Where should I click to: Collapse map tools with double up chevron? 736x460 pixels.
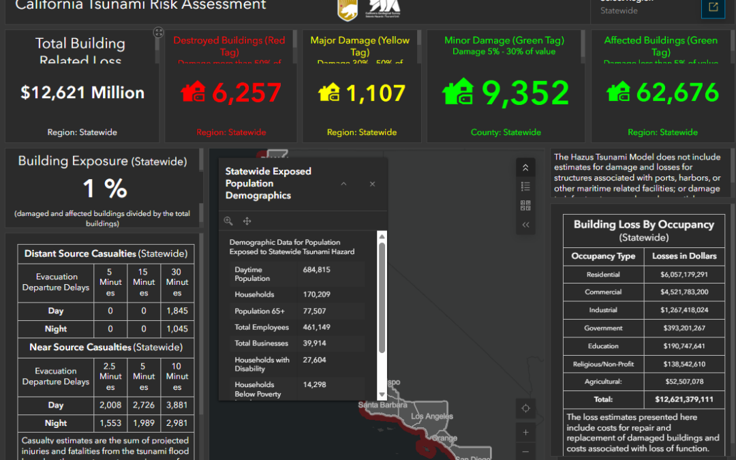point(525,168)
